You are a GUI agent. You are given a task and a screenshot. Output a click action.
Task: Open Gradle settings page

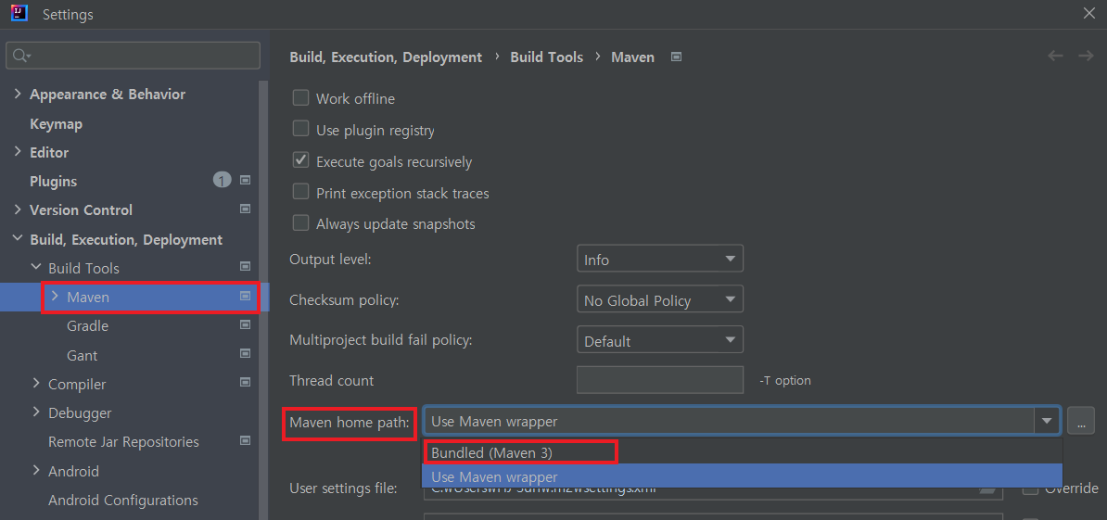pos(87,326)
